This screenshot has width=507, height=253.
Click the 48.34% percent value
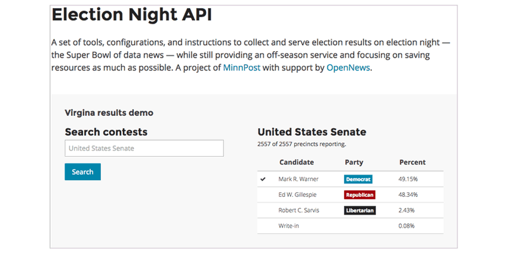pyautogui.click(x=408, y=195)
